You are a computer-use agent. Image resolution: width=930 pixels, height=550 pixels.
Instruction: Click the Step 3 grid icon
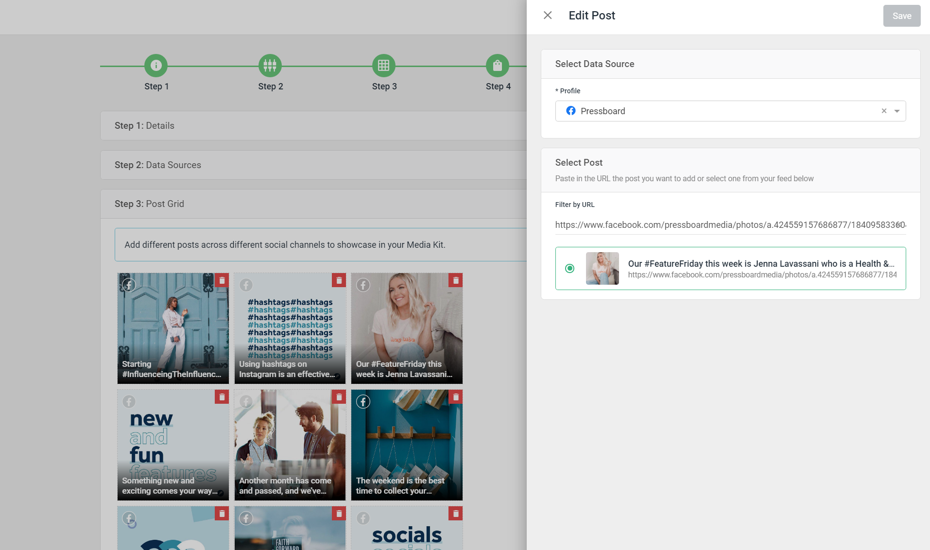point(384,65)
